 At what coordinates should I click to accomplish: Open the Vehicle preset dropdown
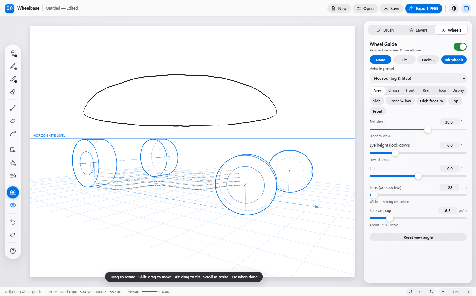click(x=418, y=78)
